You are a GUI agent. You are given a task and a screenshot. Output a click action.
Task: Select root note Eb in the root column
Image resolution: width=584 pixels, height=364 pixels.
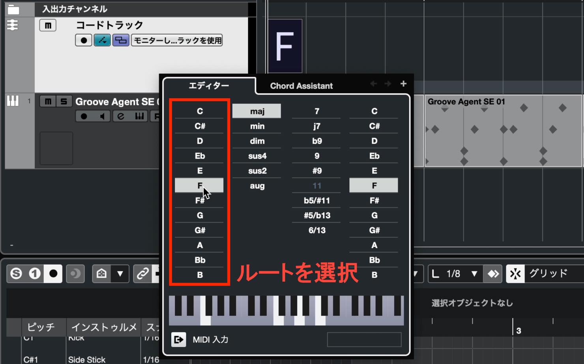pyautogui.click(x=199, y=156)
